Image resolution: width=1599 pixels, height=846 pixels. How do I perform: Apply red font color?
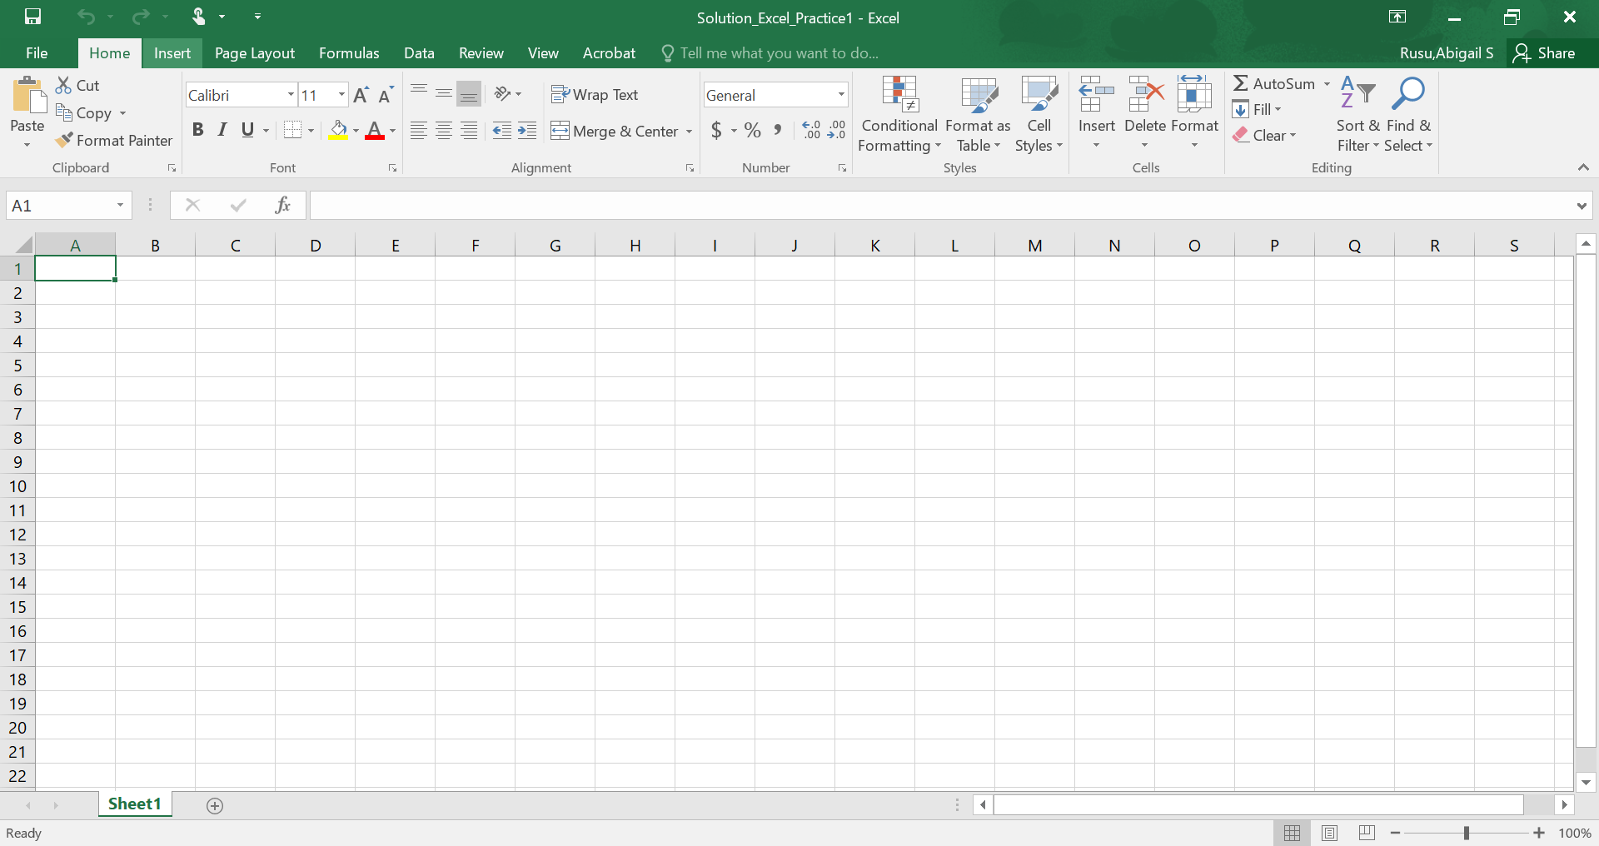375,131
